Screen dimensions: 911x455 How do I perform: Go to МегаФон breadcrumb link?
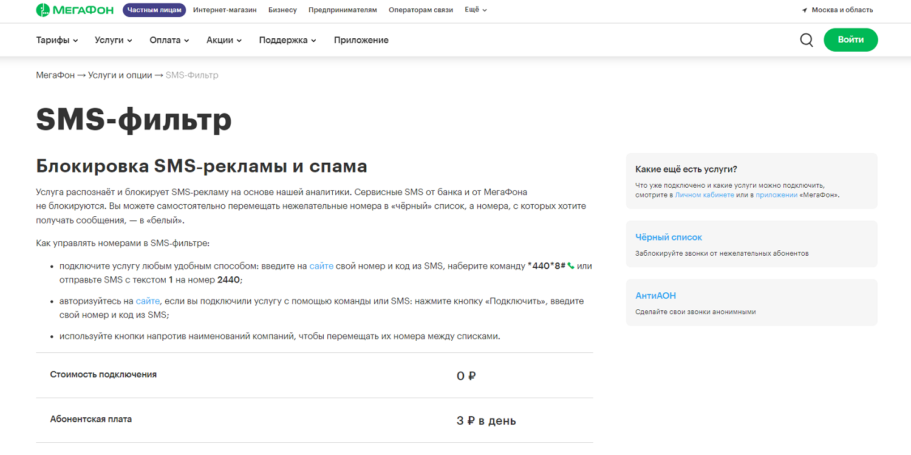(x=55, y=75)
